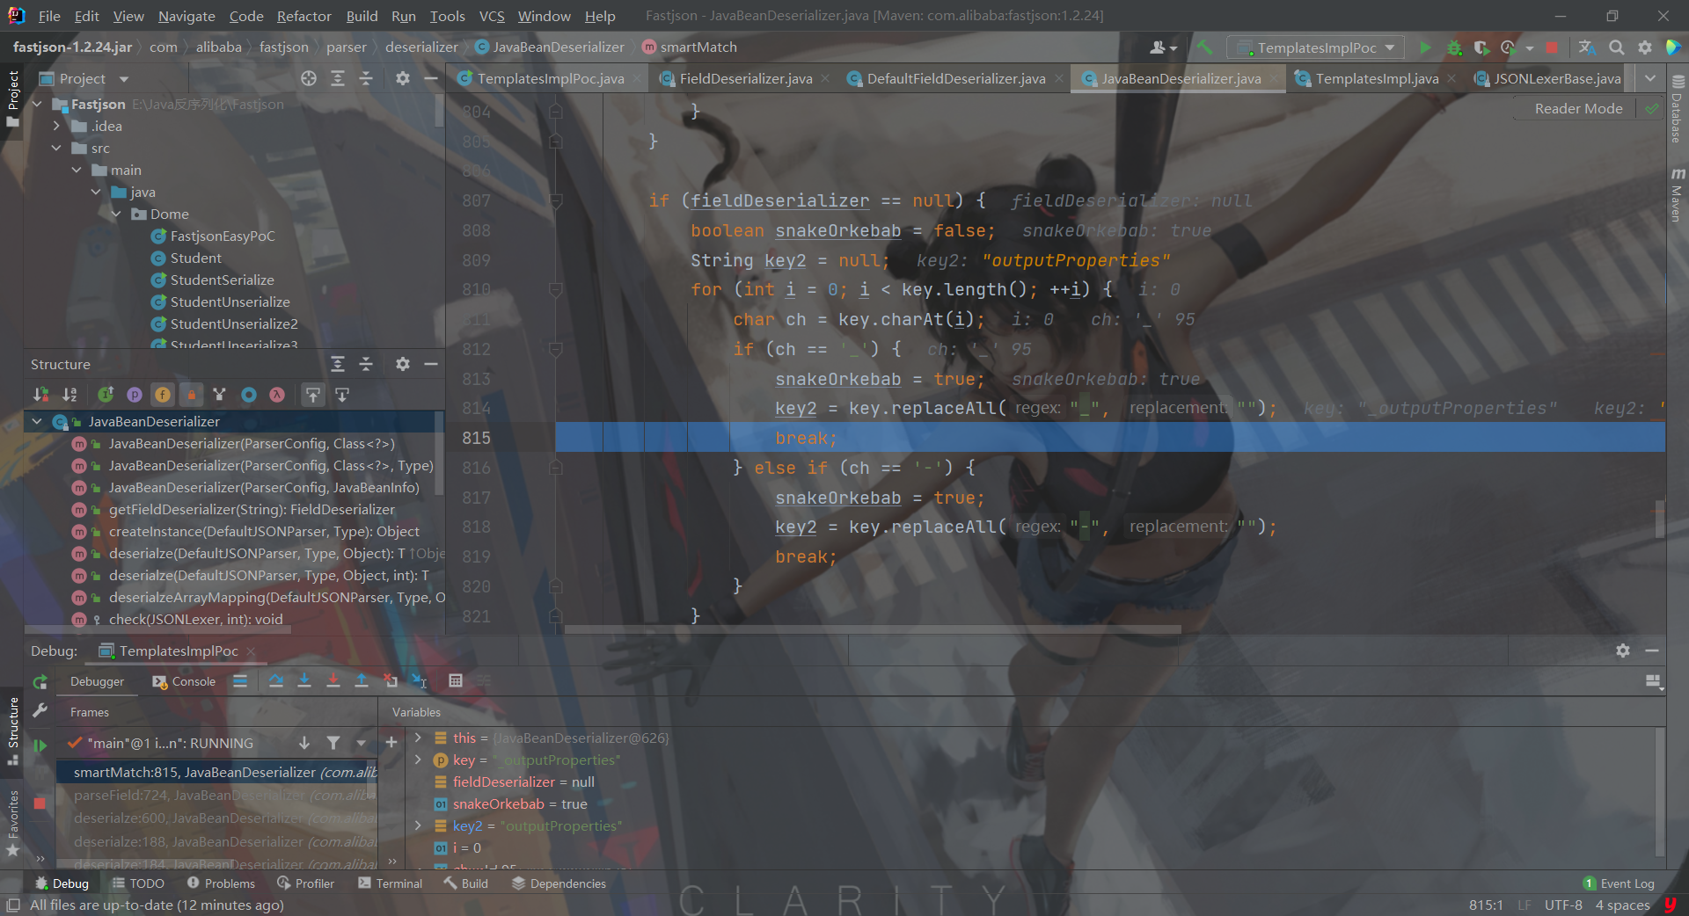Select parseField:724 stack frame

click(x=217, y=795)
